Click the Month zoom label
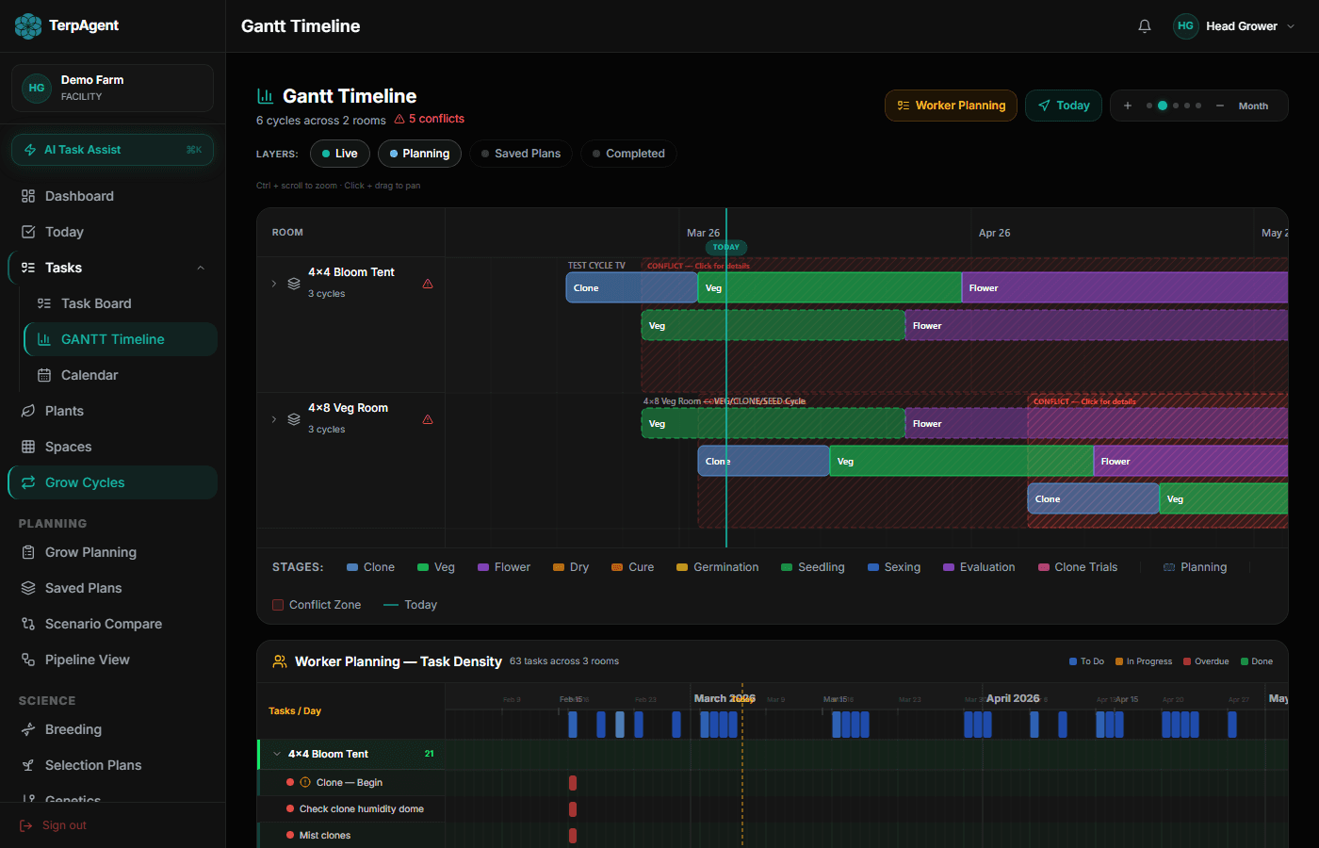 pos(1253,106)
